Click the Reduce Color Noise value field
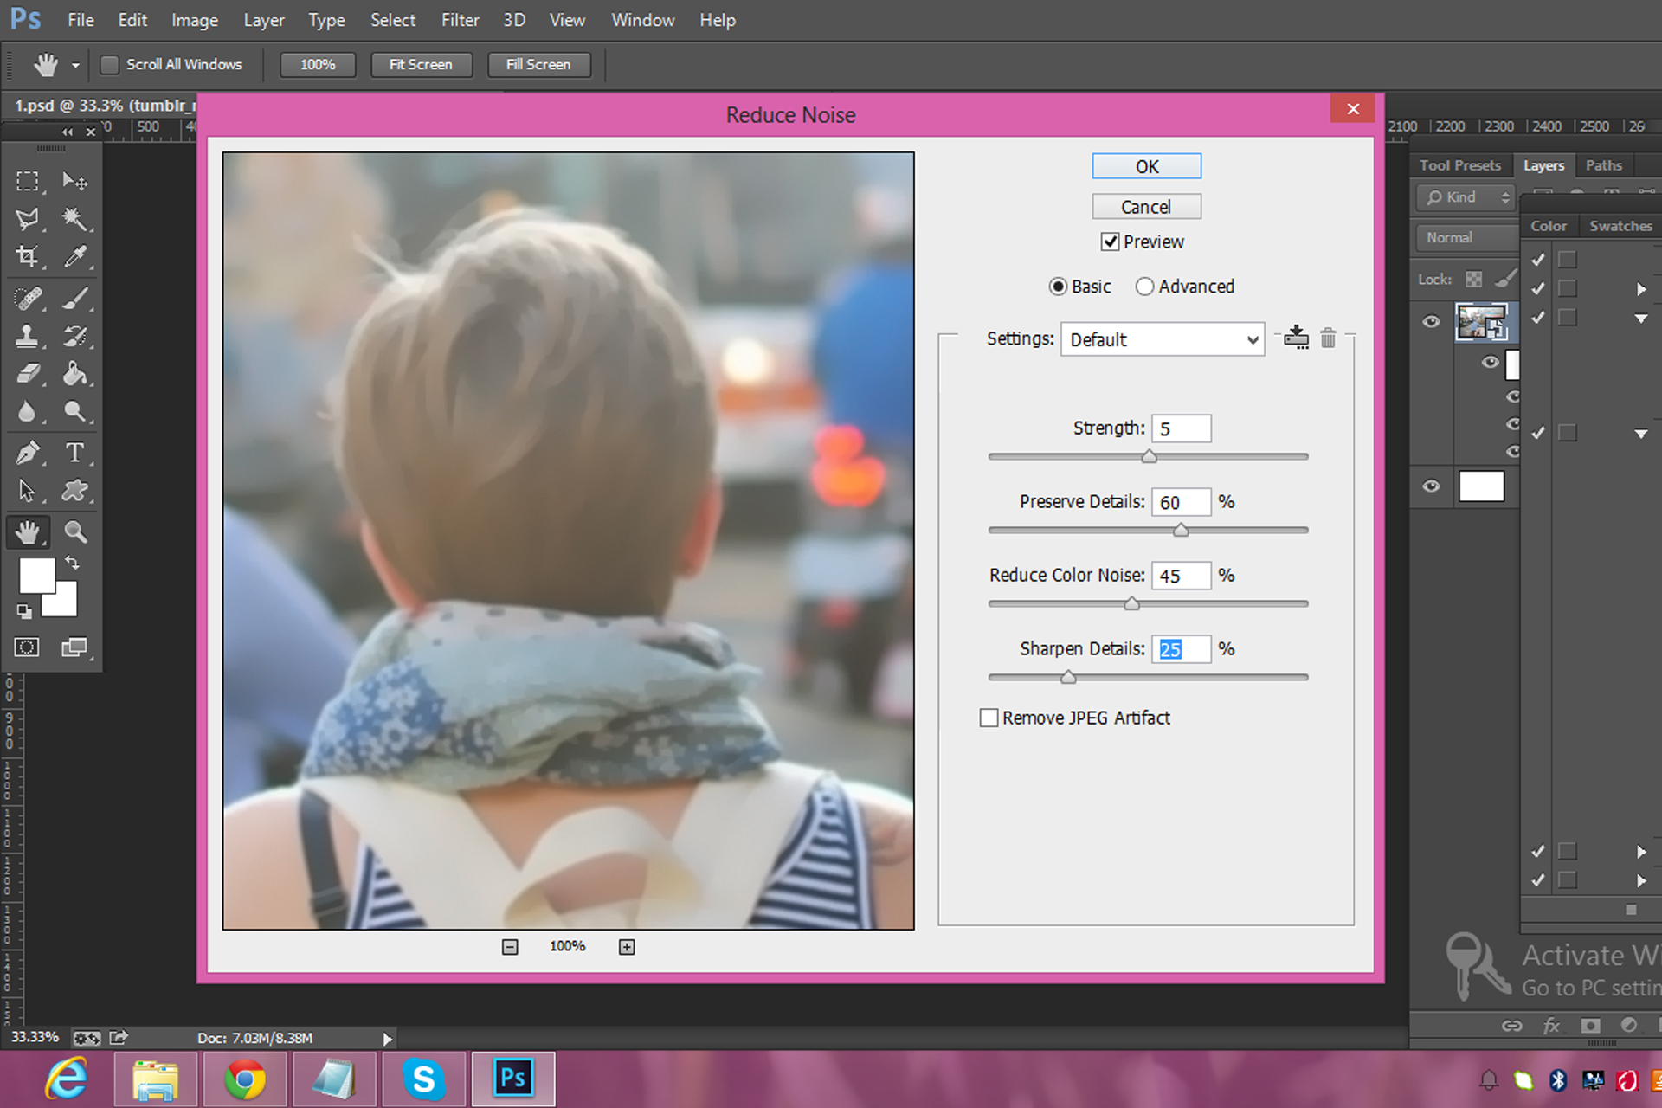The height and width of the screenshot is (1108, 1662). (x=1181, y=576)
